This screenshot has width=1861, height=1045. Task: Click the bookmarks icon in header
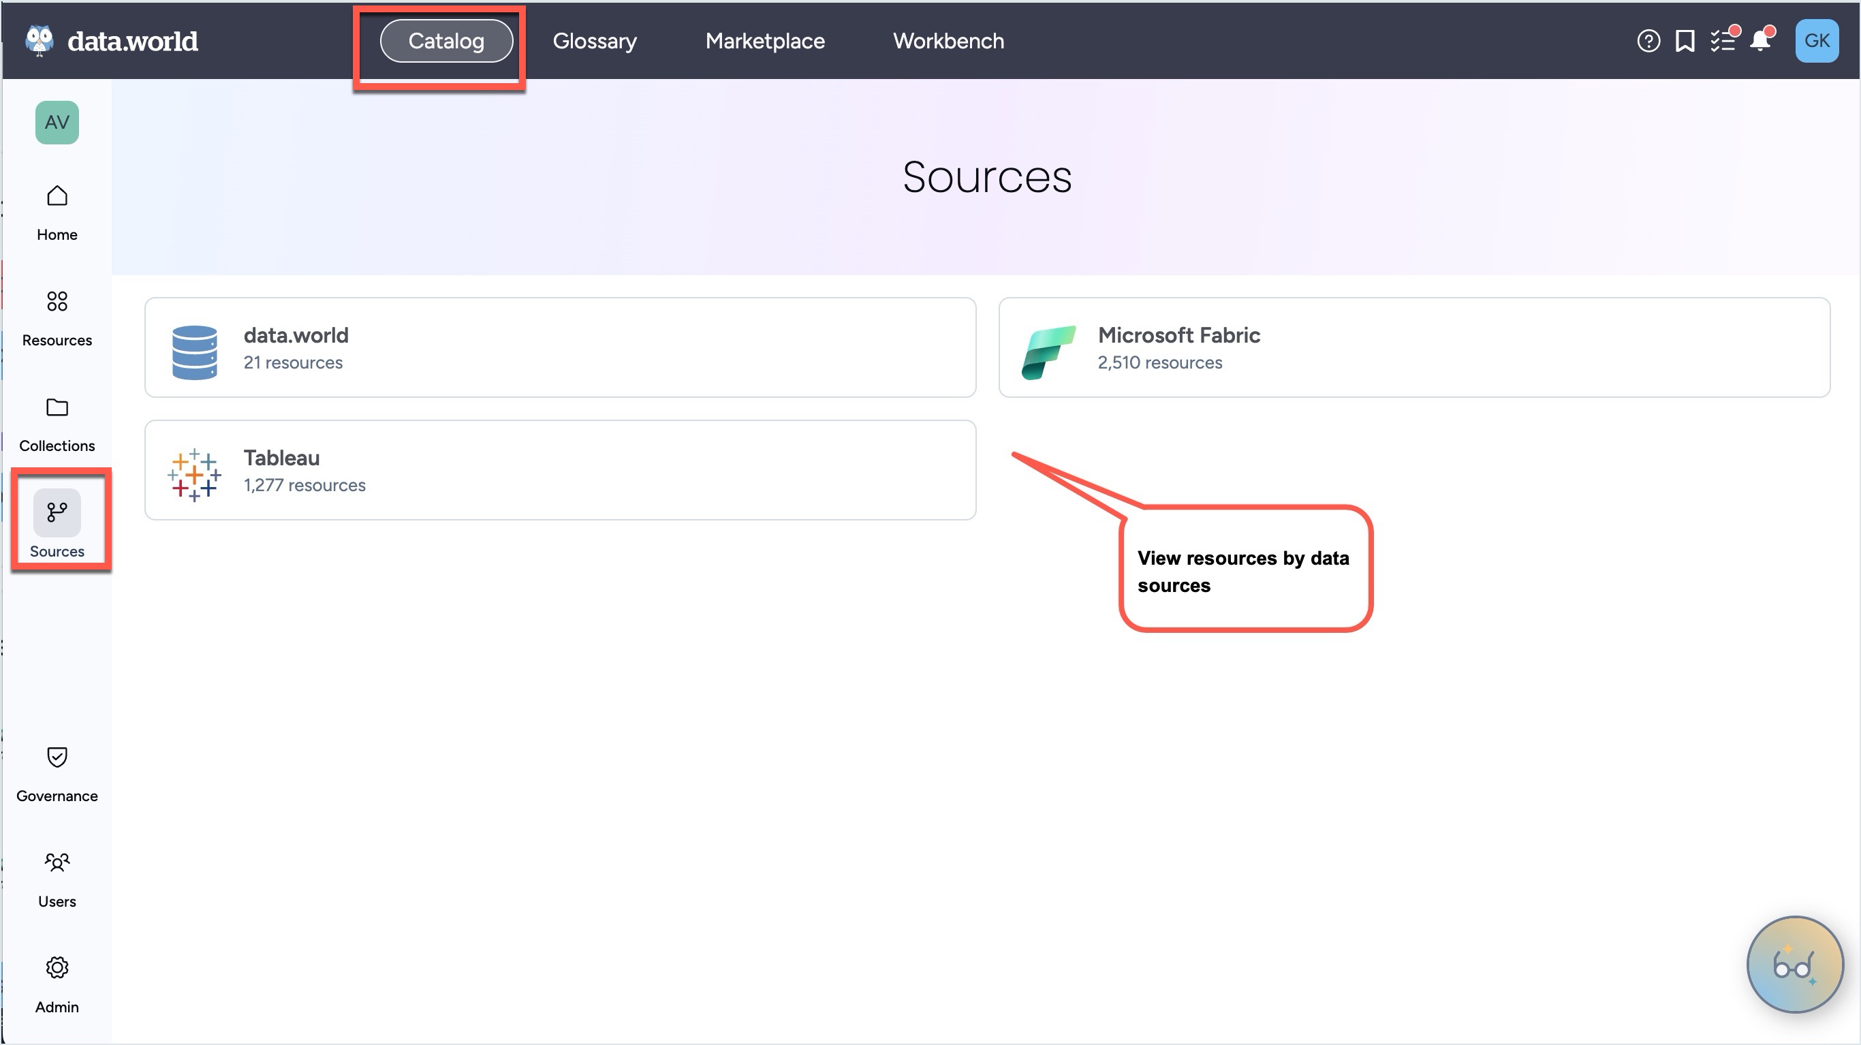click(1685, 41)
